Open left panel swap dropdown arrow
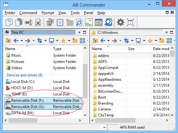178x133 pixels. point(45,41)
